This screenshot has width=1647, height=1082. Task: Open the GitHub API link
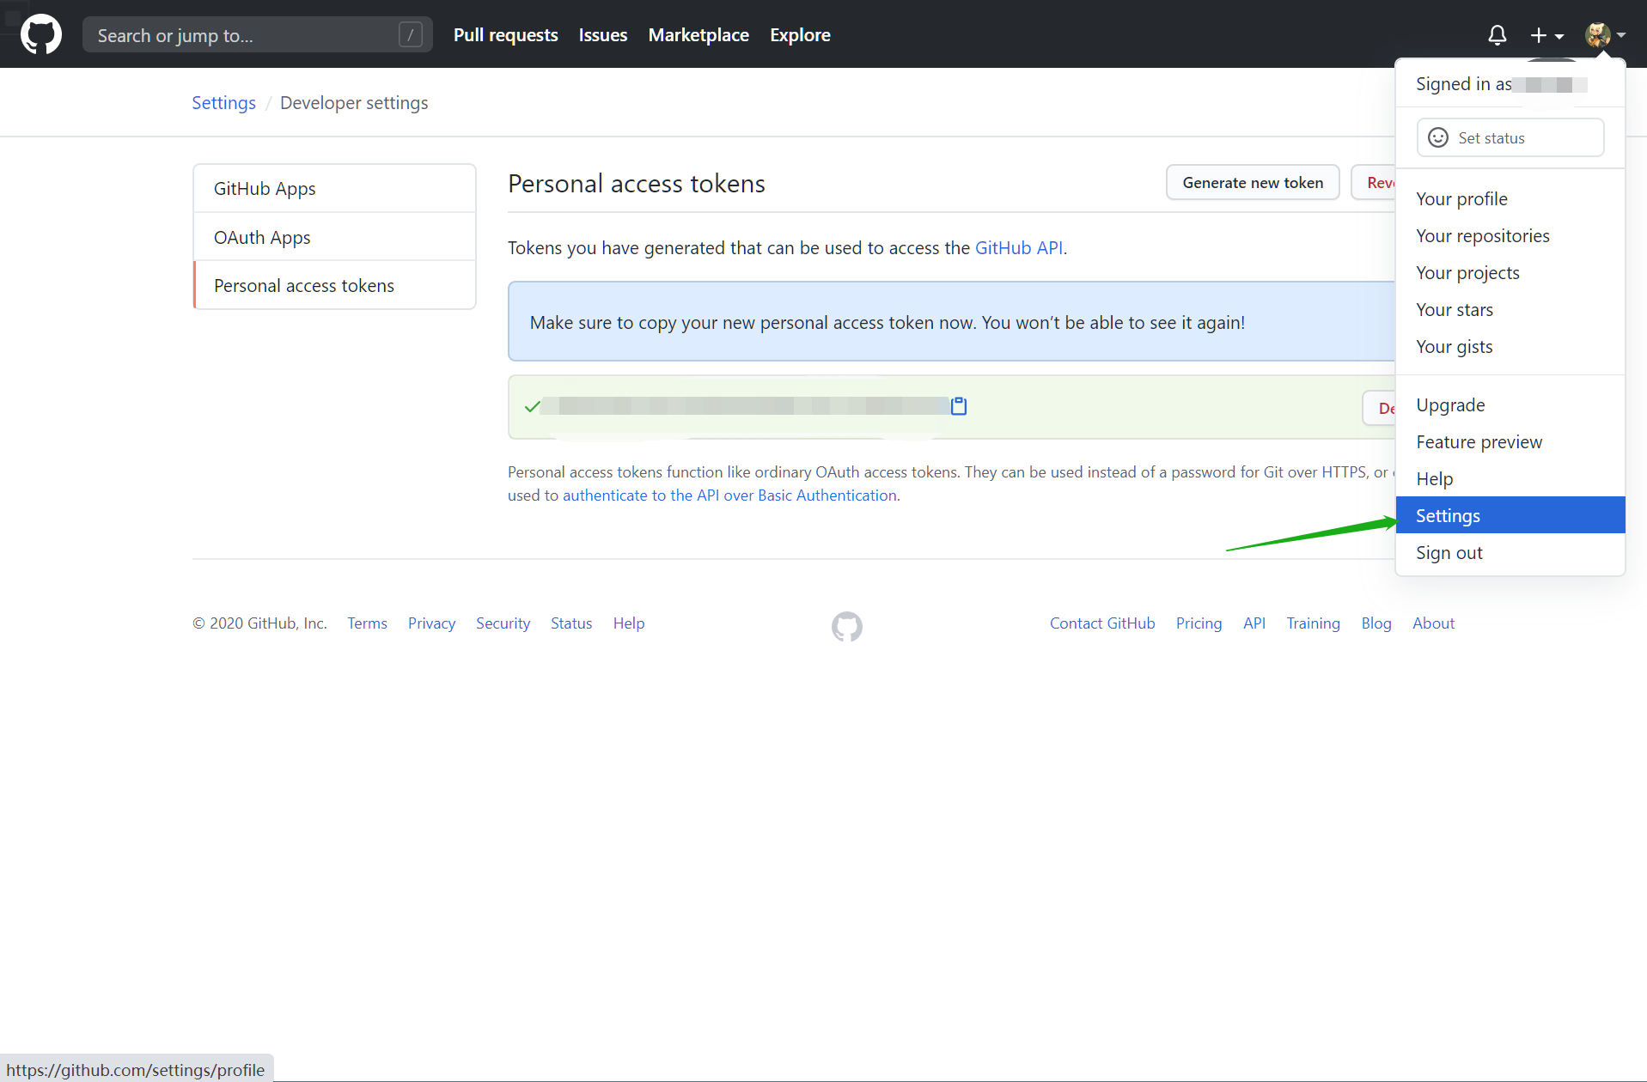(1019, 248)
